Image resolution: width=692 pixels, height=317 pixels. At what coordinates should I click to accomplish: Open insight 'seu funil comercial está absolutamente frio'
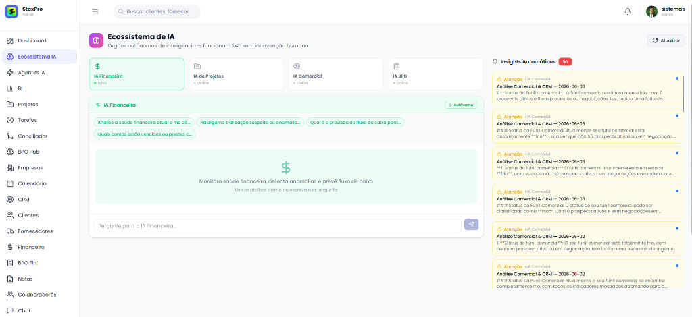coord(587,126)
